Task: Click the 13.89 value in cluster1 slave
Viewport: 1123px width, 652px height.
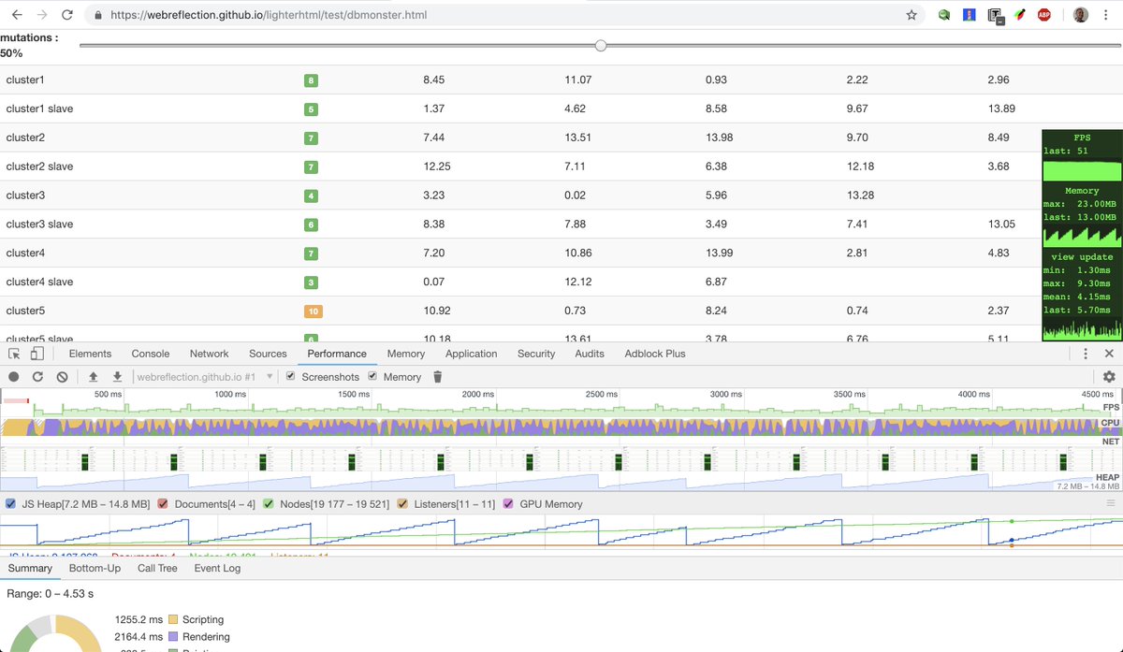Action: [1001, 109]
